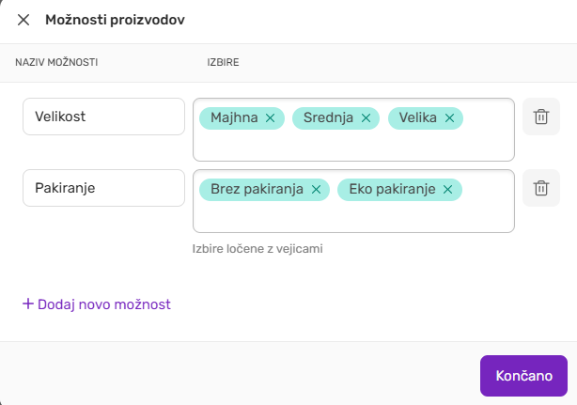The image size is (577, 405).
Task: Delete the Velikost option row
Action: click(541, 117)
